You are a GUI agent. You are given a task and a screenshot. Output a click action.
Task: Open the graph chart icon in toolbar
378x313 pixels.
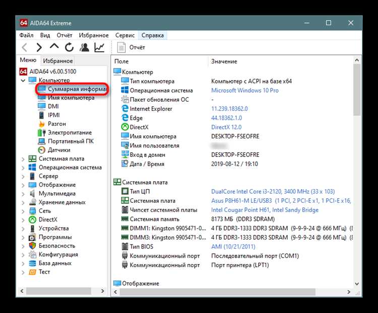point(99,48)
